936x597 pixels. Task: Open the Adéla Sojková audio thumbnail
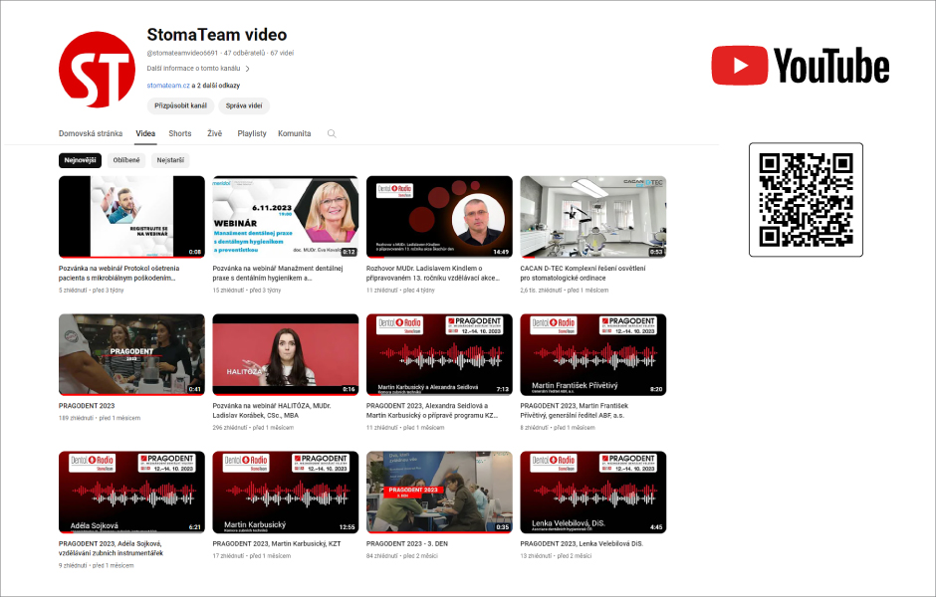(131, 493)
